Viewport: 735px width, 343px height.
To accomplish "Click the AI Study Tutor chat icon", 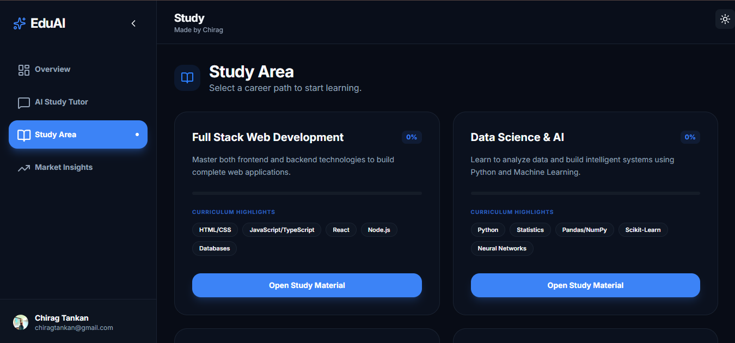I will [23, 102].
